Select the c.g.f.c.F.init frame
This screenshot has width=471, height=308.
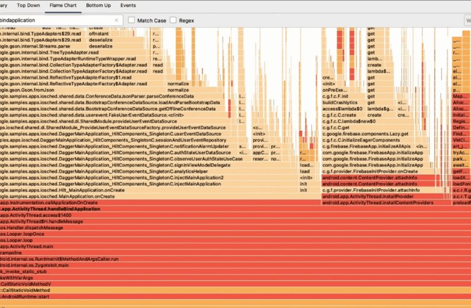344,96
